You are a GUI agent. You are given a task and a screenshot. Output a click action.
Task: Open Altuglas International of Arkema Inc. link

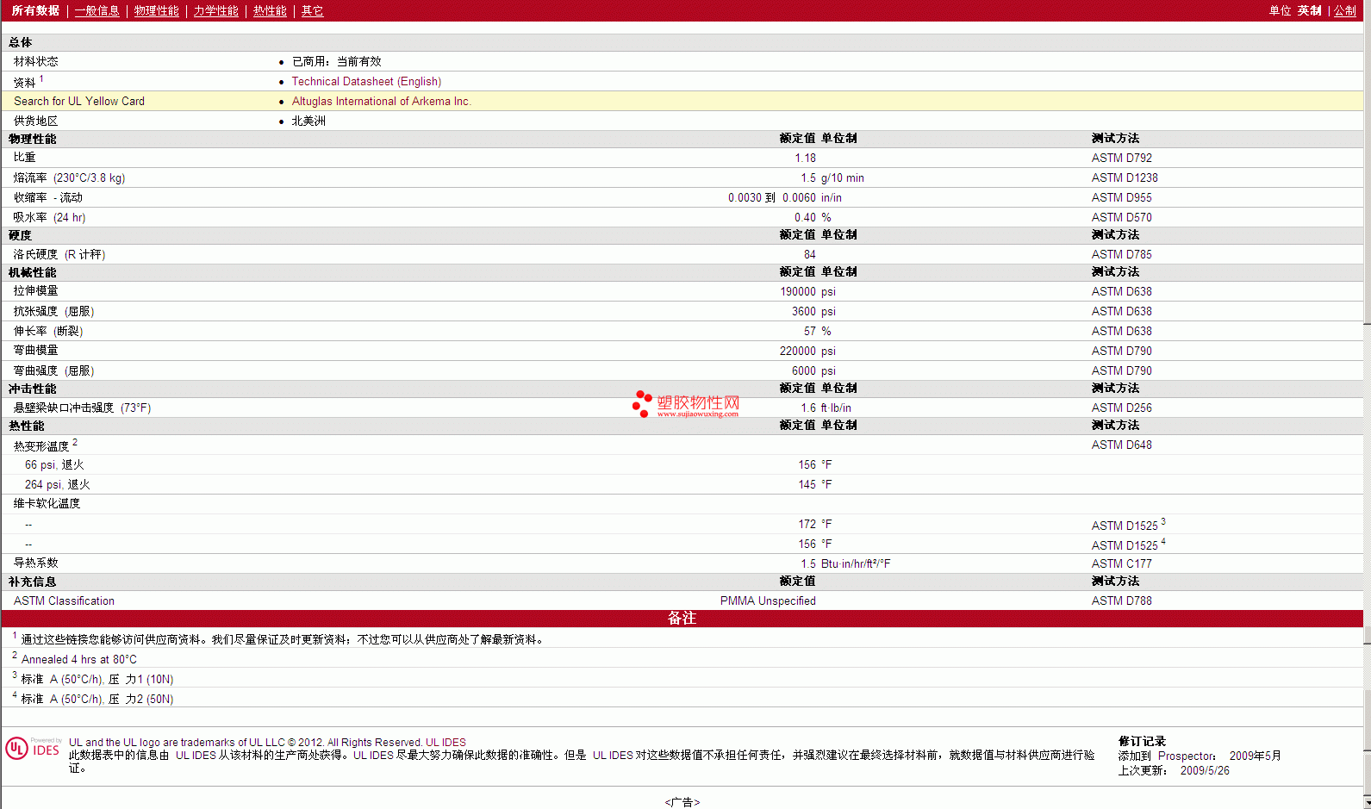click(x=382, y=101)
